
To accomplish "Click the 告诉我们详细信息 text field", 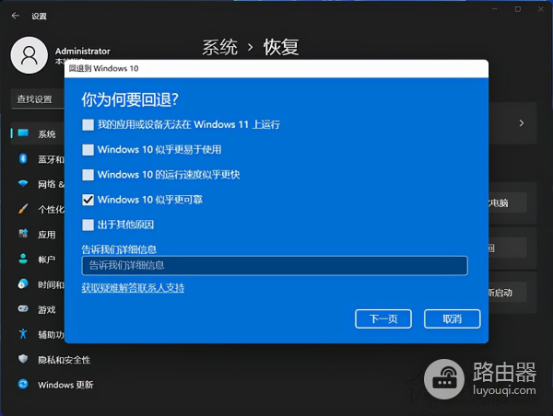I will coord(275,266).
